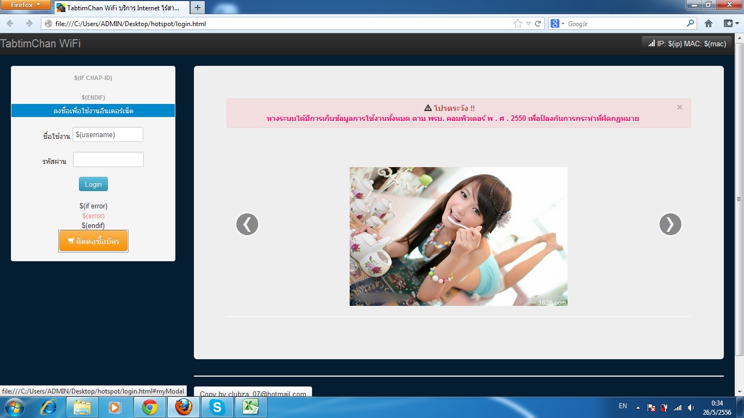Open Windows Explorer from the taskbar
This screenshot has height=418, width=744.
(x=82, y=407)
